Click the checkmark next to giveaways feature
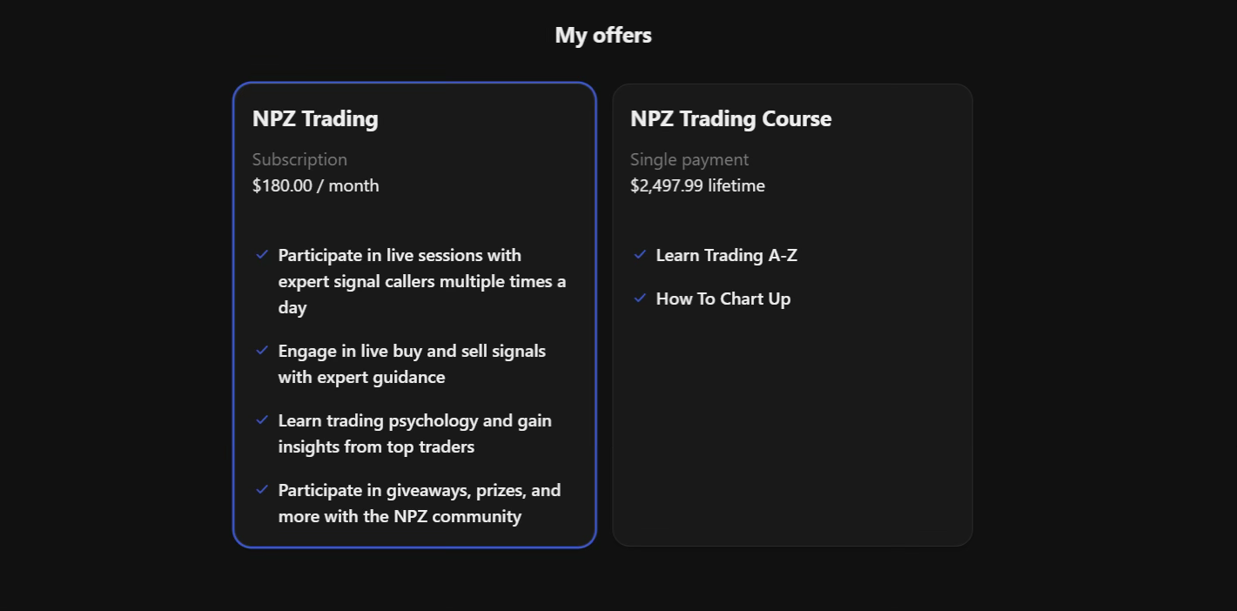This screenshot has width=1237, height=611. (x=262, y=489)
